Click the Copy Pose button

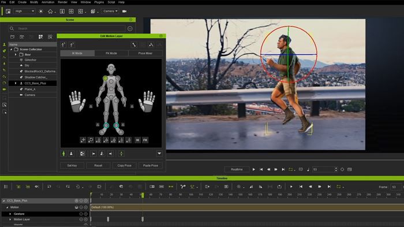[125, 166]
